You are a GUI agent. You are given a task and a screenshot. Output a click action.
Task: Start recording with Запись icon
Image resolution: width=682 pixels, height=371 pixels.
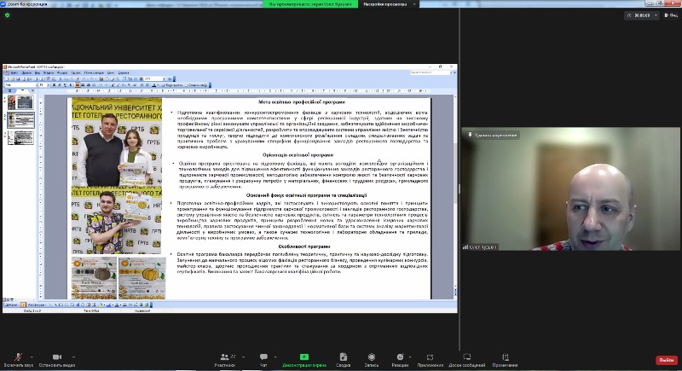pyautogui.click(x=372, y=357)
